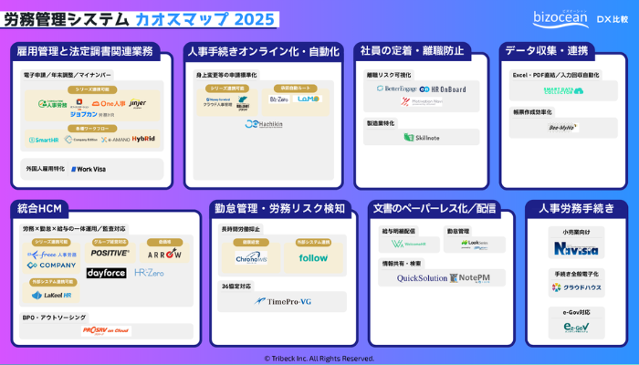Image resolution: width=639 pixels, height=365 pixels.
Task: Click the 36協定対応 label
Action: [236, 286]
